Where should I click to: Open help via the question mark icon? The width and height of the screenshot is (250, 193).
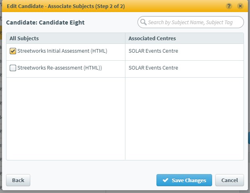click(229, 6)
